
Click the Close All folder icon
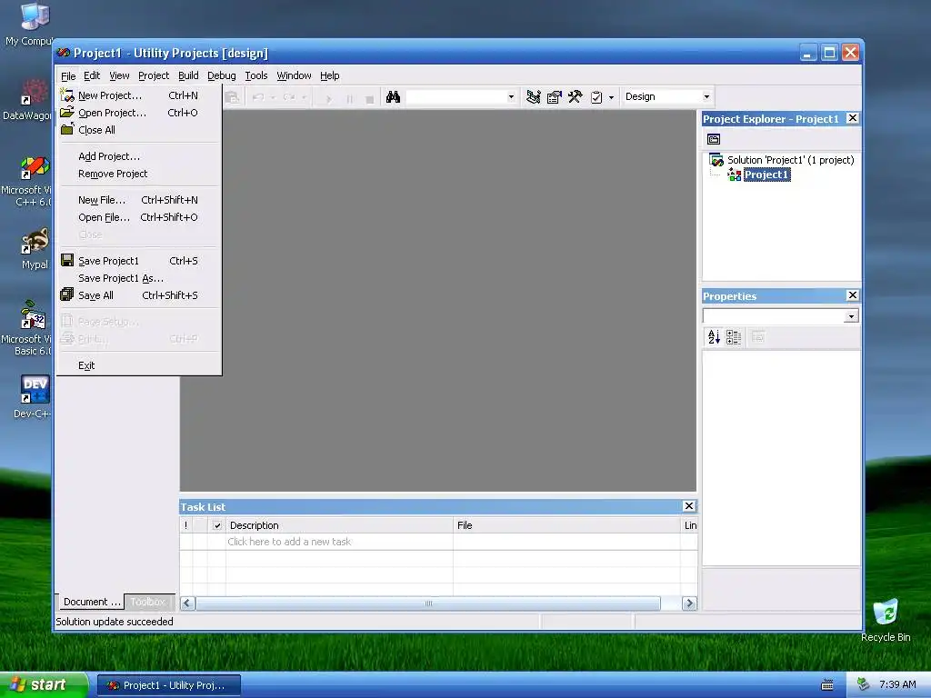coord(67,129)
